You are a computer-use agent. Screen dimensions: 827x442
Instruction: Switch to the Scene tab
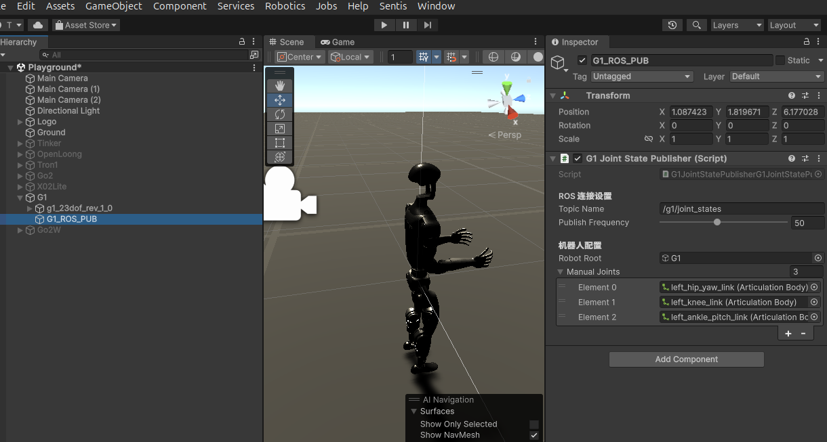click(x=287, y=42)
